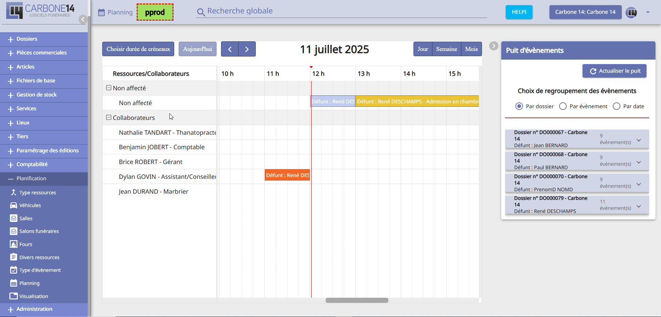Click the "Actualiser le puit" button

pos(614,71)
